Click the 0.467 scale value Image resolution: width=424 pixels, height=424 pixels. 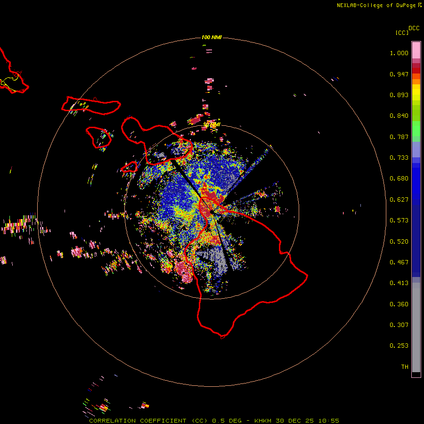pos(399,262)
